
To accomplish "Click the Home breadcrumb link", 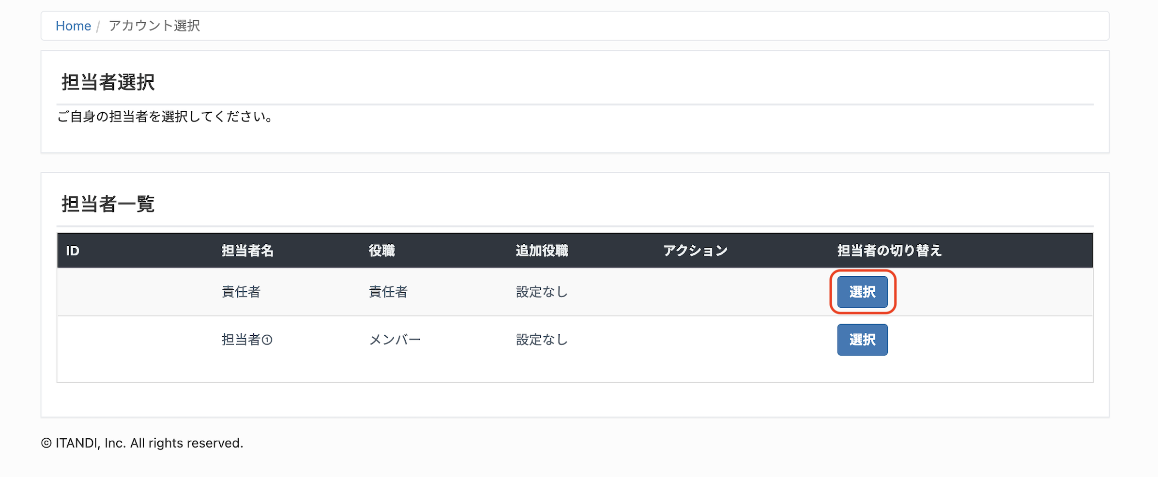I will click(73, 26).
